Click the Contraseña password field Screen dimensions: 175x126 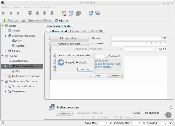tap(139, 43)
